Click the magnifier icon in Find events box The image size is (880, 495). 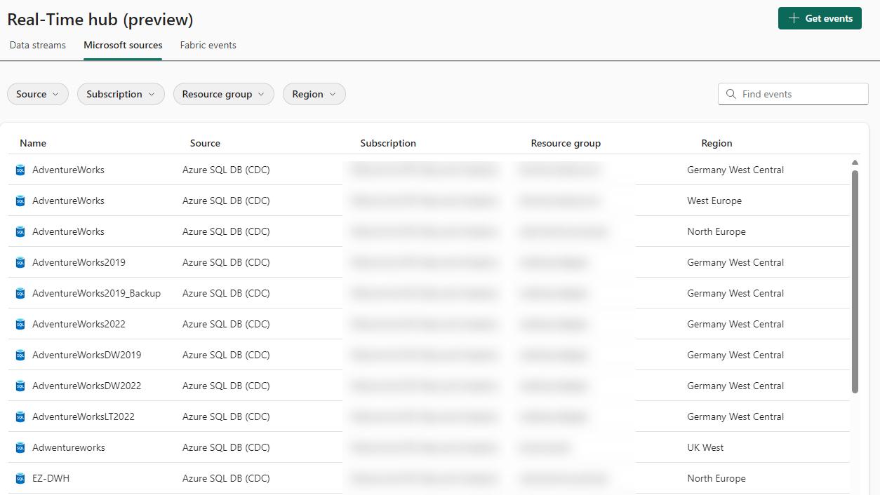point(730,93)
